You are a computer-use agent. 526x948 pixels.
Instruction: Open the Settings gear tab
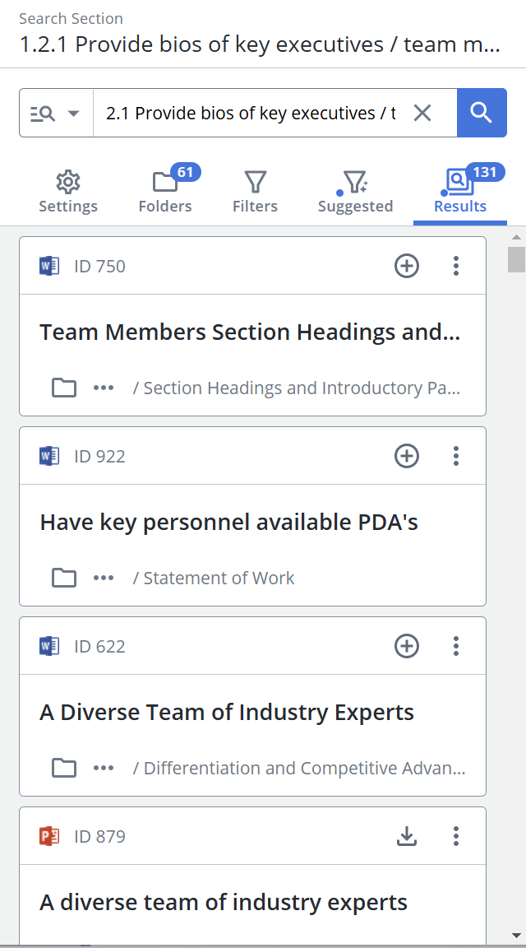coord(68,193)
